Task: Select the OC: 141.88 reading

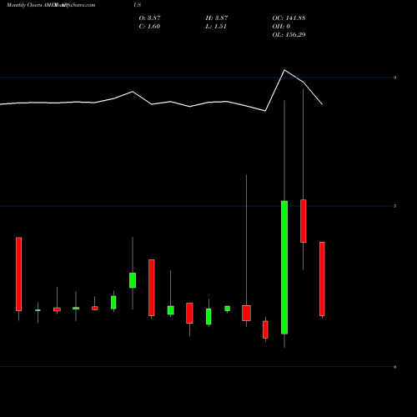Action: click(x=289, y=18)
